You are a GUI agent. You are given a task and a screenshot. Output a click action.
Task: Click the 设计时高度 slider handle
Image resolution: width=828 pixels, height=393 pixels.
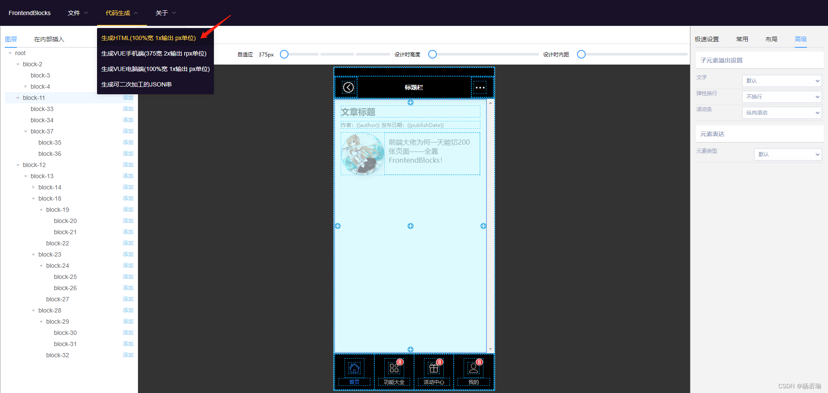[433, 54]
